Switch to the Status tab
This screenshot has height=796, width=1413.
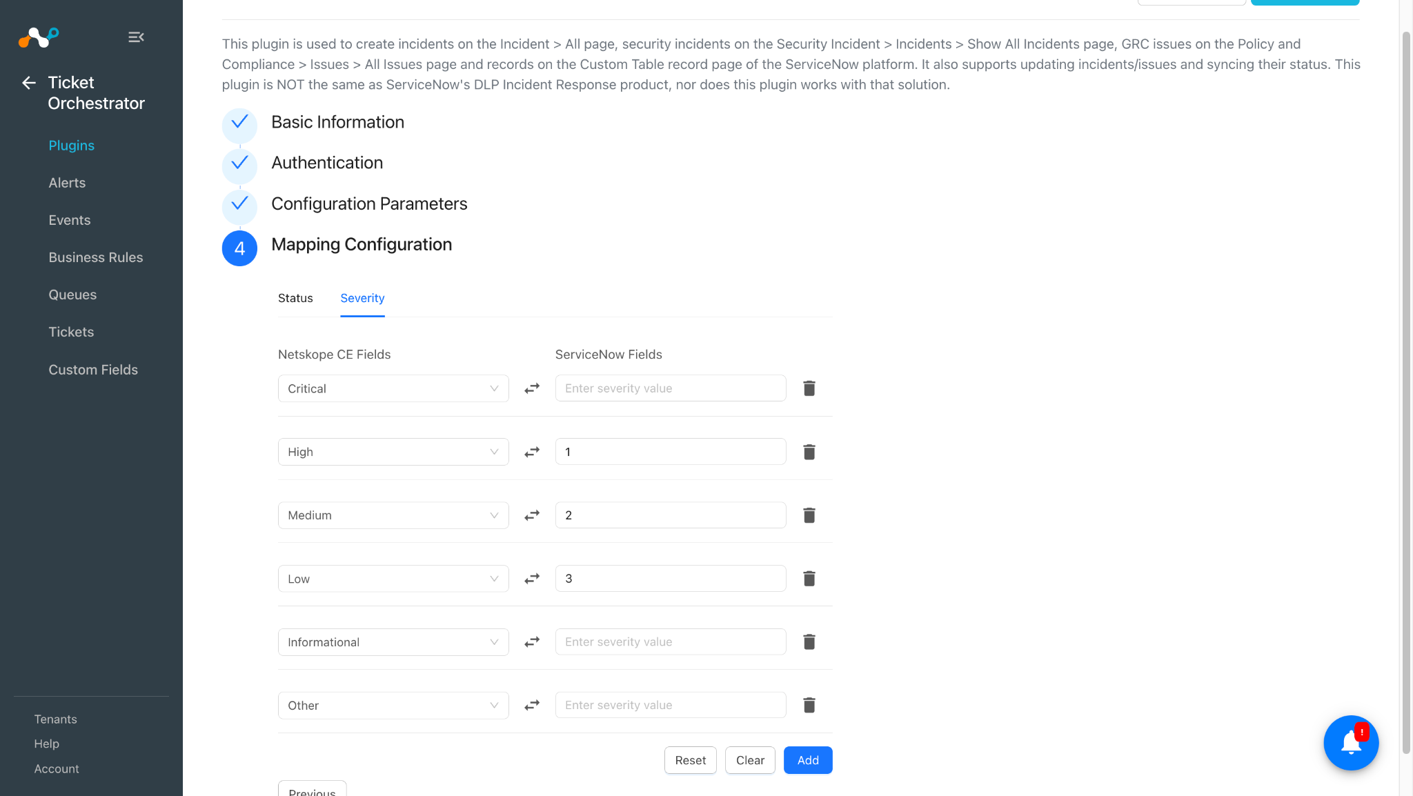tap(295, 298)
